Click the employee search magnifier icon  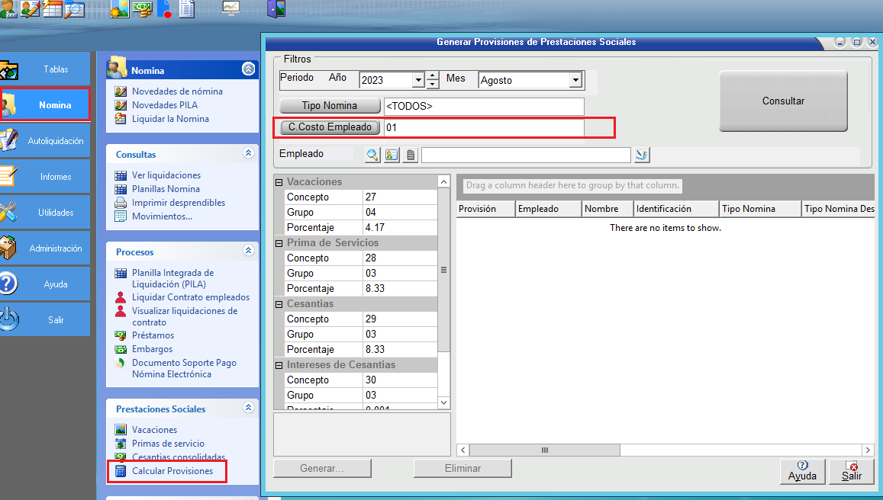[372, 155]
